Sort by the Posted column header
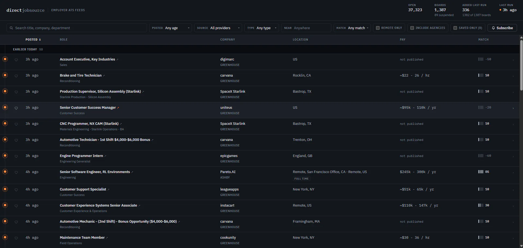This screenshot has height=248, width=523. pyautogui.click(x=33, y=40)
